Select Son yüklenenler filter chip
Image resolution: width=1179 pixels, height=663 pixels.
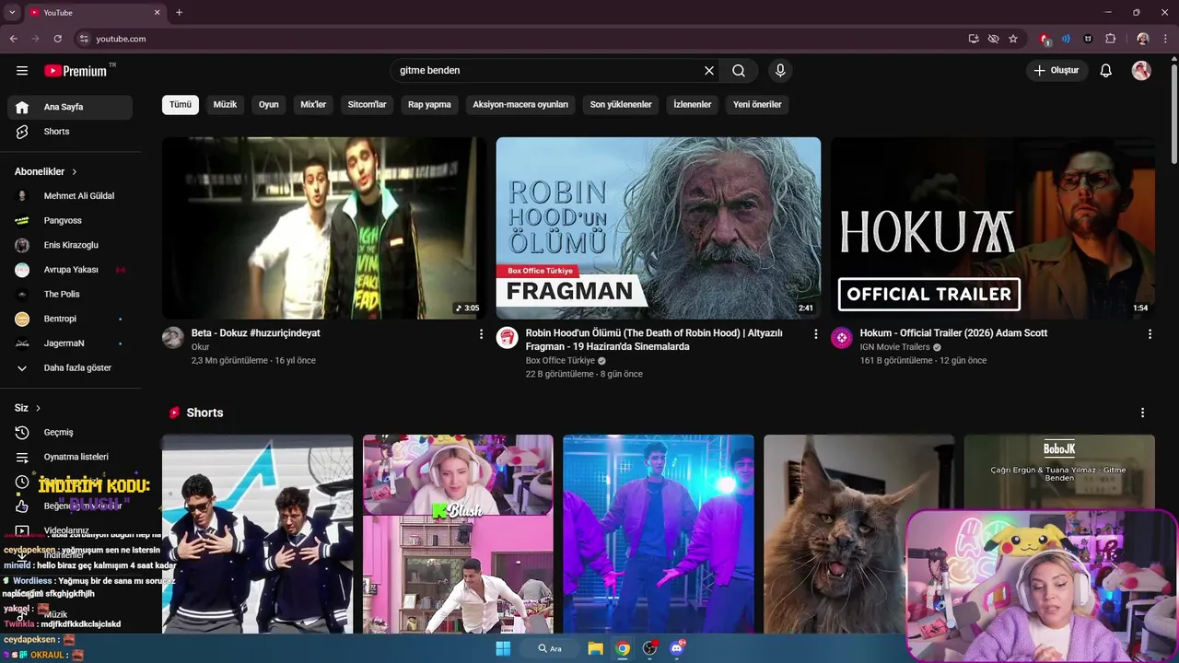click(x=621, y=104)
